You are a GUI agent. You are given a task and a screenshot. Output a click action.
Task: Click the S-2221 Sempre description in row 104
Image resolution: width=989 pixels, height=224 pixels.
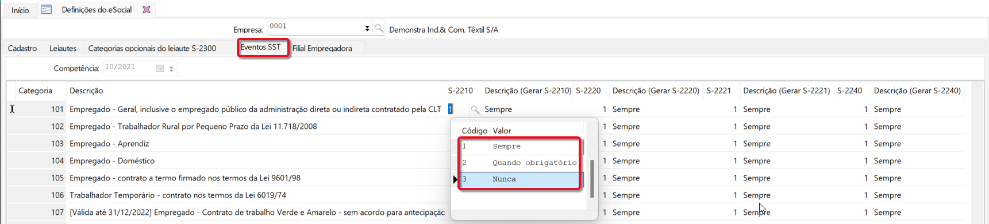point(757,161)
